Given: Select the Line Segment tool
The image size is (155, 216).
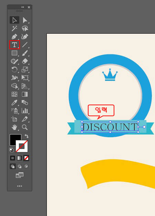Looking at the screenshot, I should (25, 45).
